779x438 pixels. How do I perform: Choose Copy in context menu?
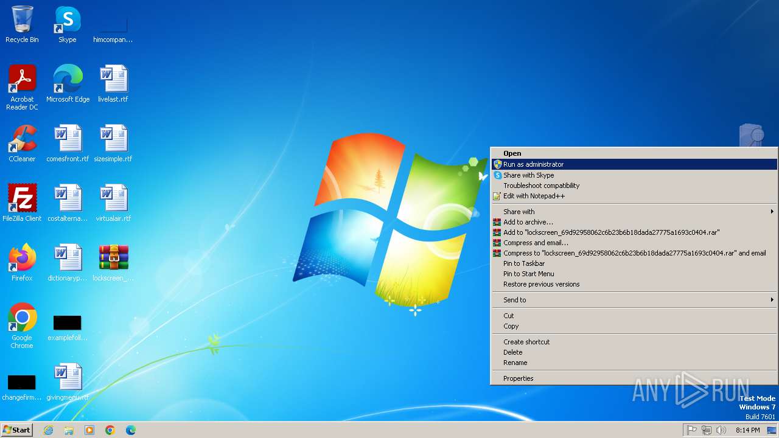634,326
